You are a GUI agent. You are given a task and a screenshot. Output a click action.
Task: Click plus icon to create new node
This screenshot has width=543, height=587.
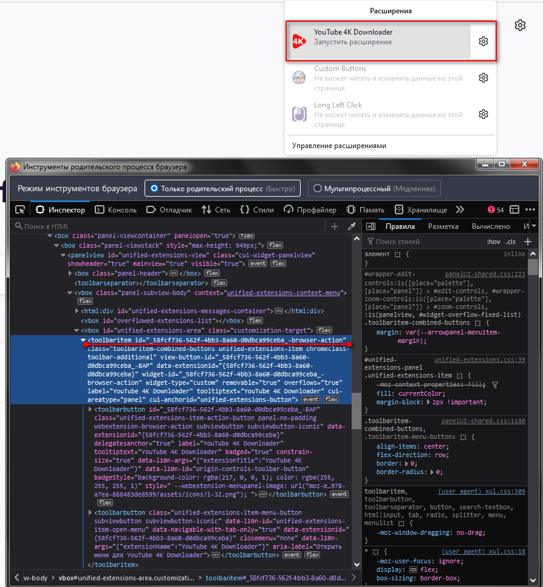click(x=335, y=226)
